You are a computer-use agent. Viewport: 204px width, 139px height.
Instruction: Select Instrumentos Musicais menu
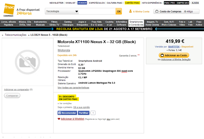(40, 23)
